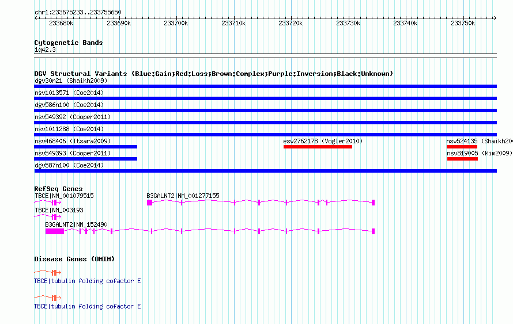Click the second orange TBCE OMIM gene glyph
This screenshot has height=324, width=513.
(x=48, y=298)
